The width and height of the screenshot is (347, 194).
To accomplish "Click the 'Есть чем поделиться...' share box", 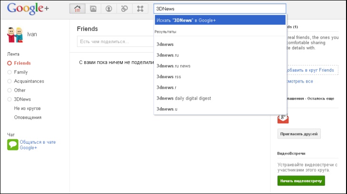I will [116, 41].
